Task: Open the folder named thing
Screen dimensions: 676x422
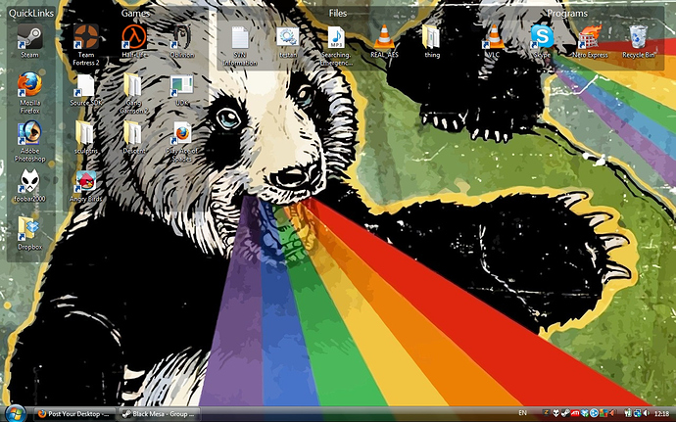Action: tap(432, 38)
